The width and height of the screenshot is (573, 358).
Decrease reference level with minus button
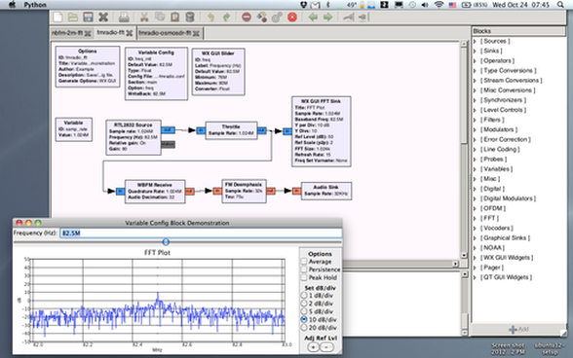click(326, 347)
